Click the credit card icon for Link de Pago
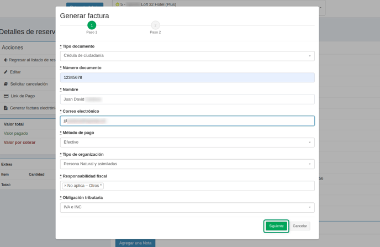Screen dimensions: 380x247 [6, 96]
